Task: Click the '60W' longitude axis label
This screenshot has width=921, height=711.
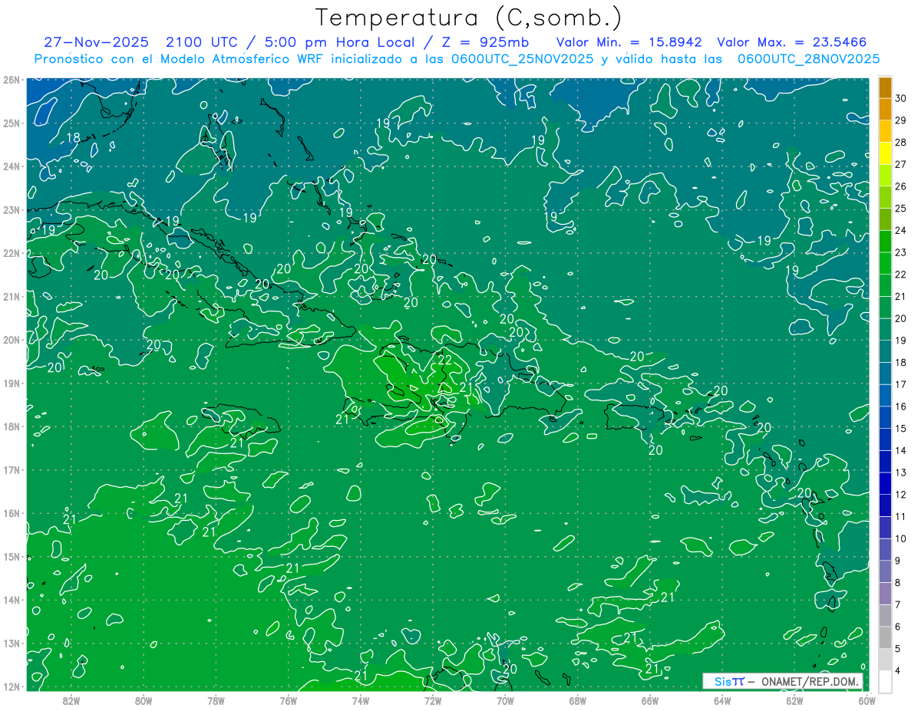Action: 867,700
